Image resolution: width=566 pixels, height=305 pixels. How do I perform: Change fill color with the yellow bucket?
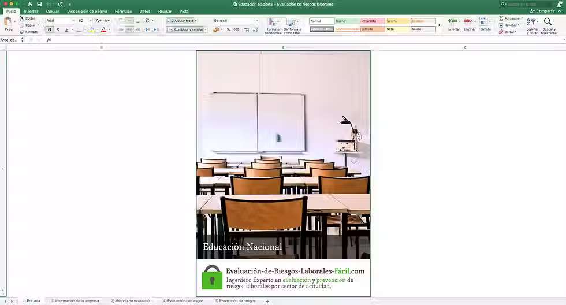click(x=92, y=29)
